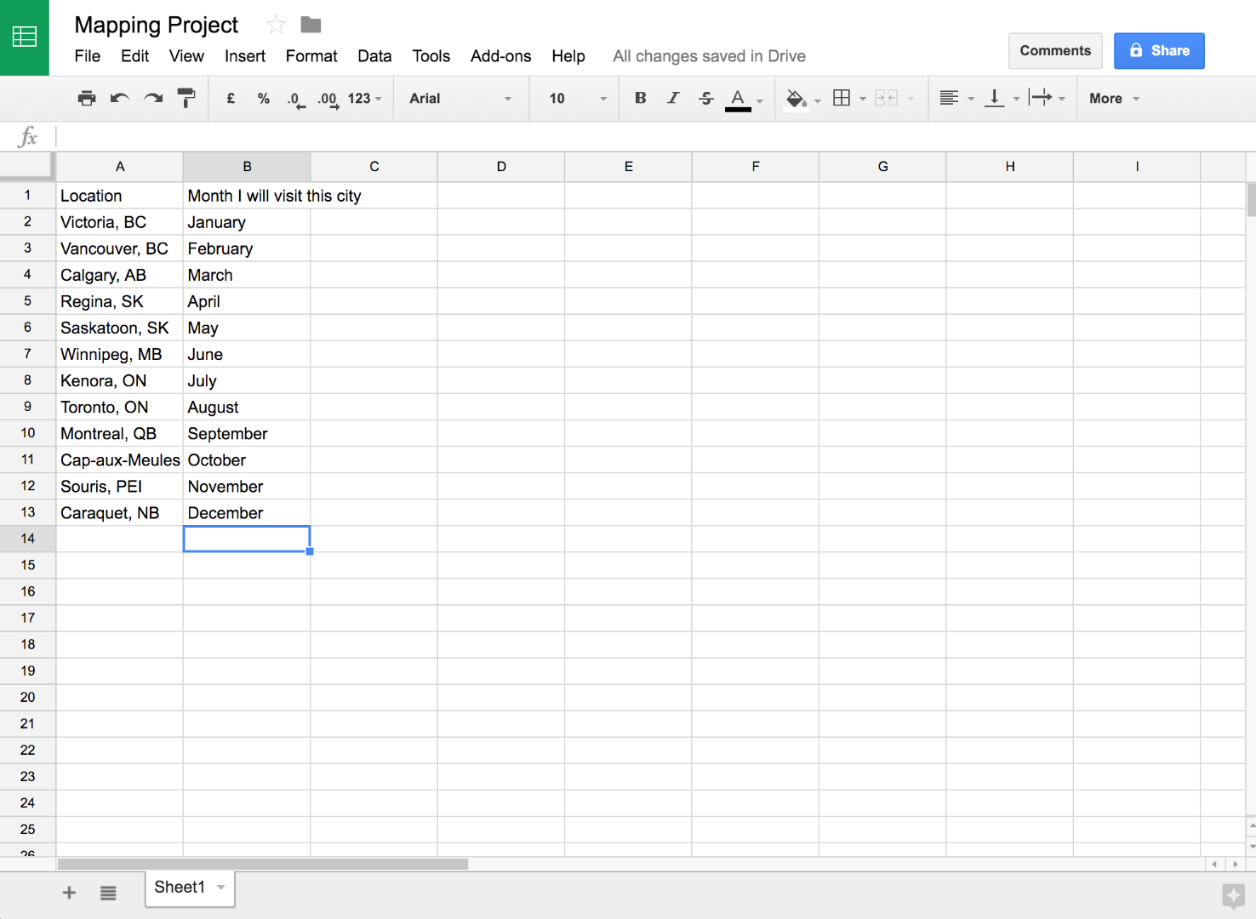
Task: Click the Undo icon
Action: [119, 98]
